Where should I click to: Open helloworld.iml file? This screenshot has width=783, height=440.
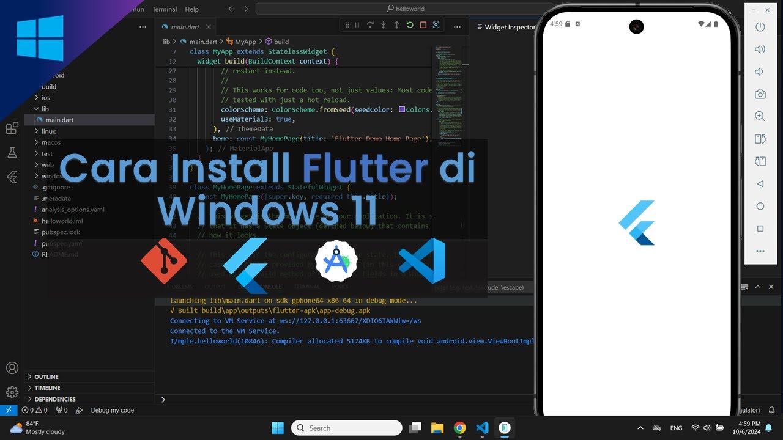pyautogui.click(x=62, y=221)
